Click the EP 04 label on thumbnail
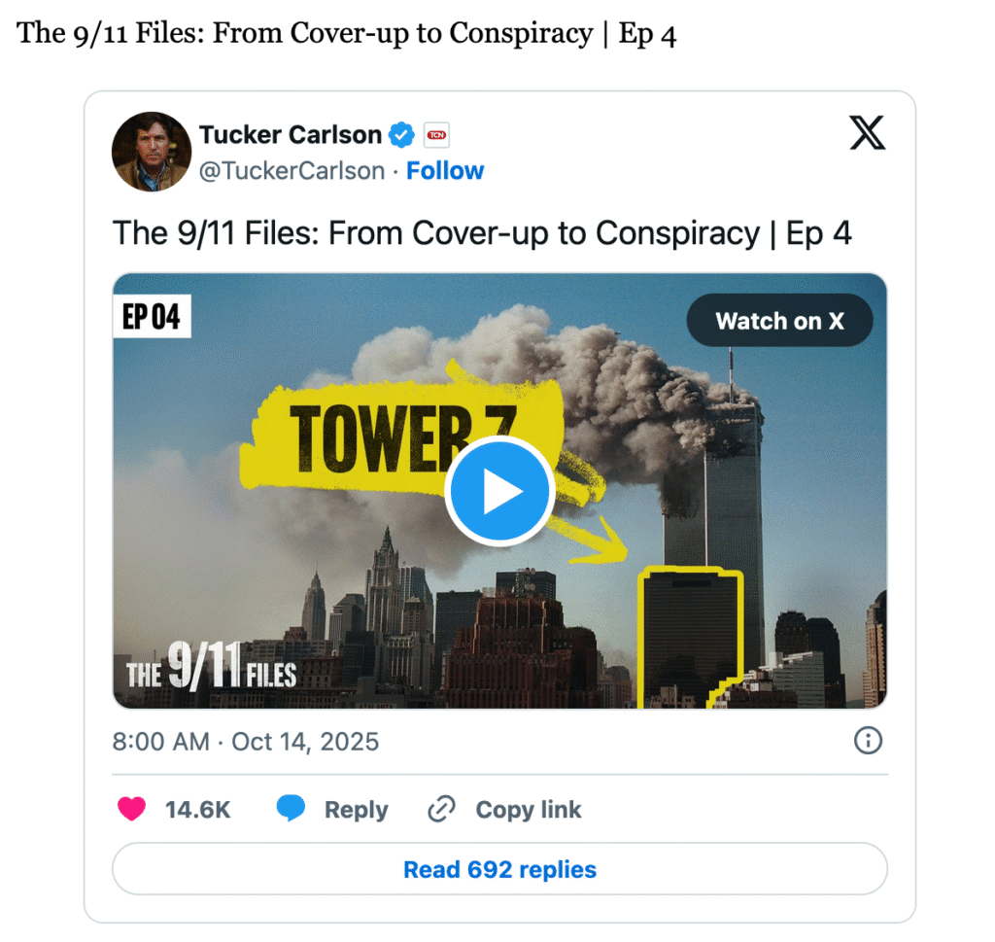The height and width of the screenshot is (942, 995). pos(152,316)
